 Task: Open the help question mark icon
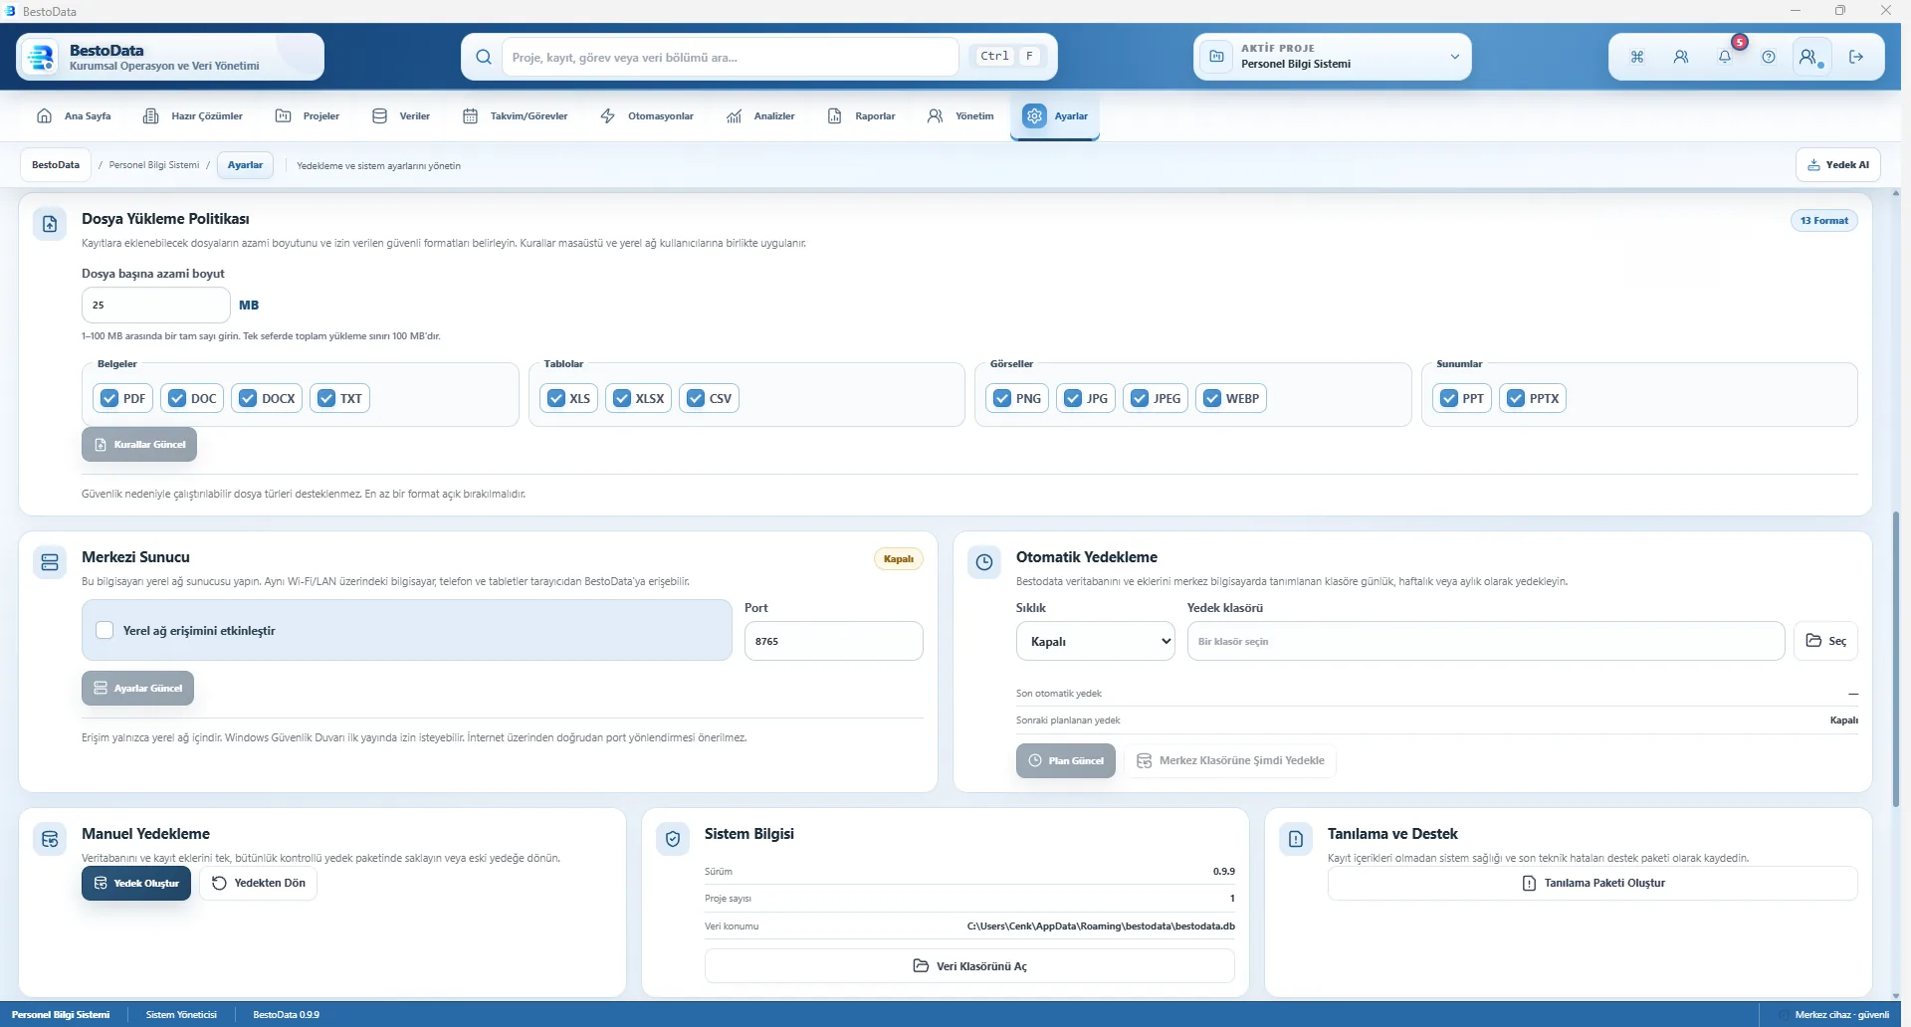[1768, 57]
